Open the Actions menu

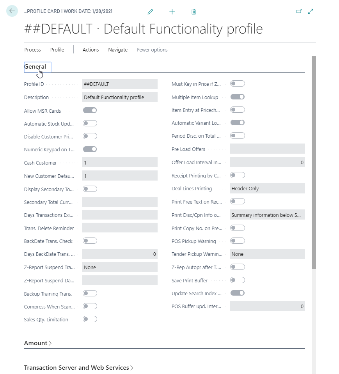click(x=91, y=50)
